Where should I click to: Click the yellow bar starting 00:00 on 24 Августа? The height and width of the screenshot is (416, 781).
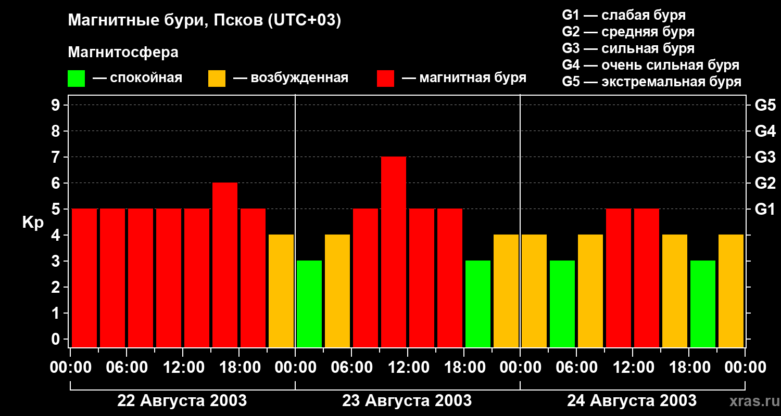(534, 291)
